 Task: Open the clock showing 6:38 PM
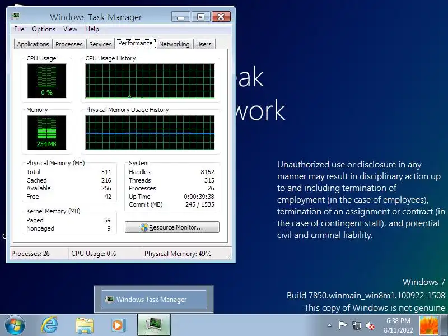[398, 325]
